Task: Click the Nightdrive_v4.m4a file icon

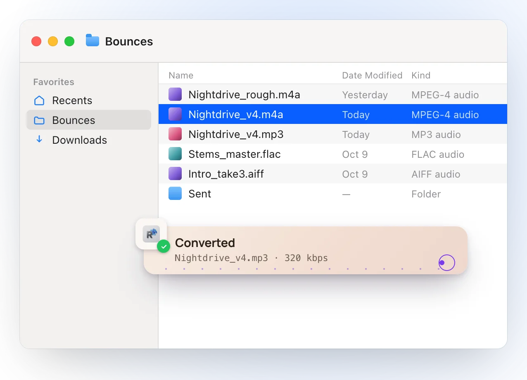Action: 175,114
